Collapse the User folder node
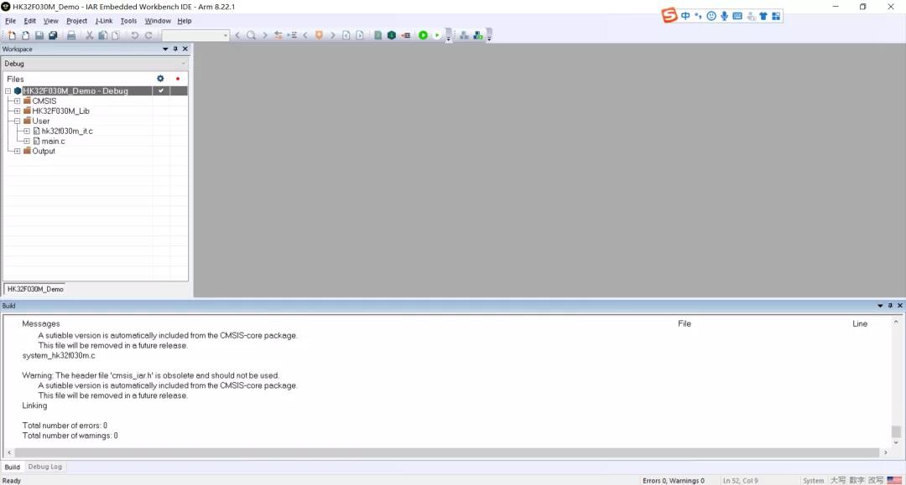The width and height of the screenshot is (906, 485). tap(18, 121)
